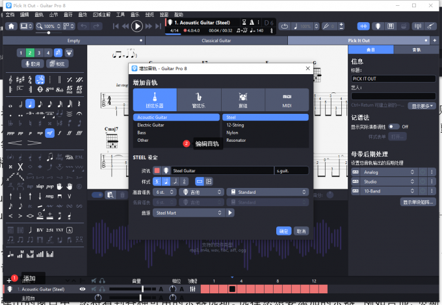Viewport: 442px width, 305px height.
Task: Click the add track plus icon
Action: (x=8, y=278)
